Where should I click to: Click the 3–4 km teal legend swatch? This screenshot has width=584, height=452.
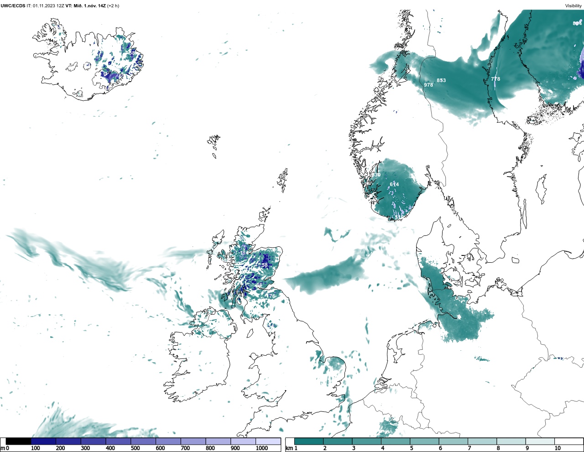(x=367, y=441)
